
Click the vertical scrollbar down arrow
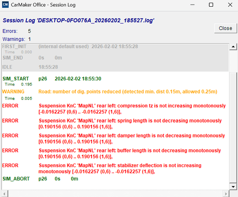234,187
